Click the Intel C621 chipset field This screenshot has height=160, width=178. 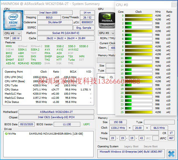tap(56, 117)
